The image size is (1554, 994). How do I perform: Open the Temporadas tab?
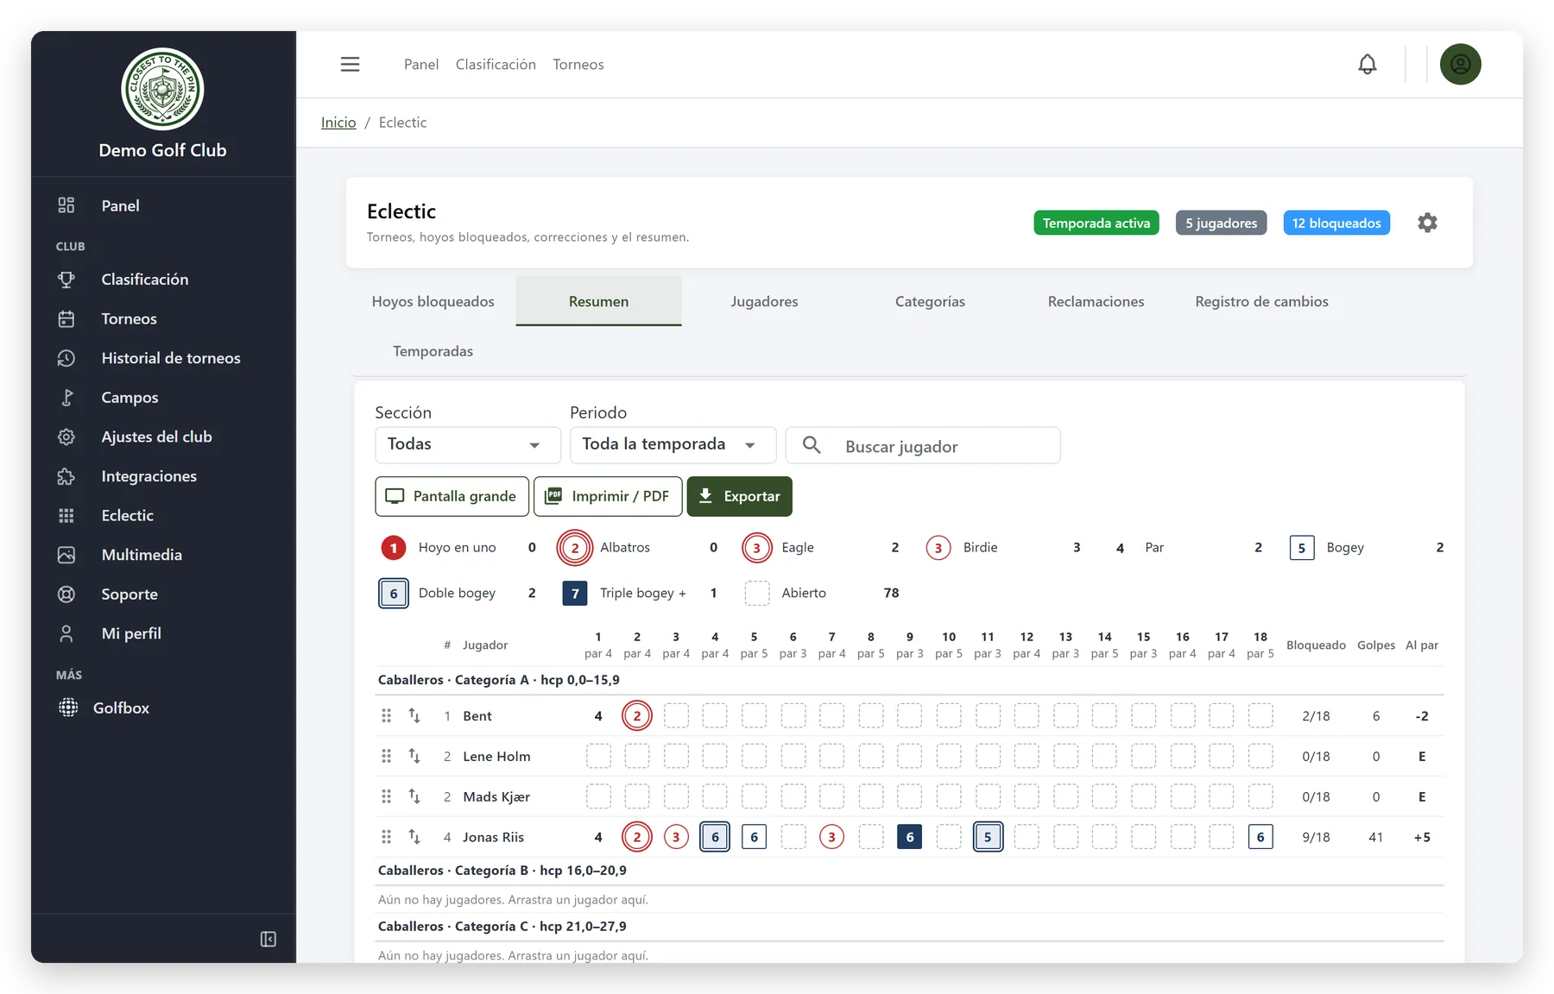433,351
